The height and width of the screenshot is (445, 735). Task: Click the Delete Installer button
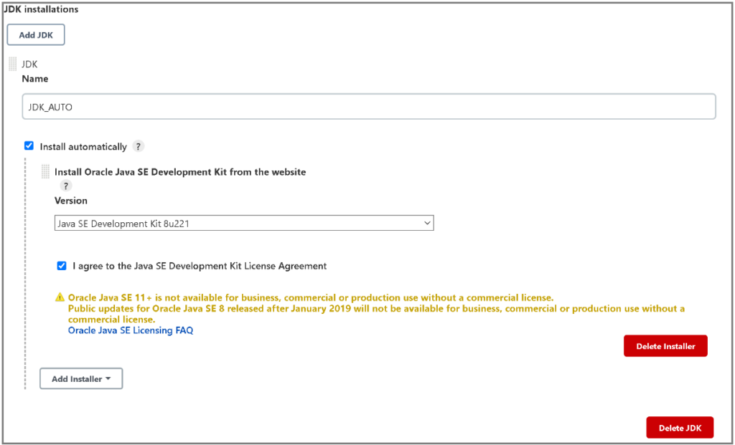pyautogui.click(x=665, y=345)
